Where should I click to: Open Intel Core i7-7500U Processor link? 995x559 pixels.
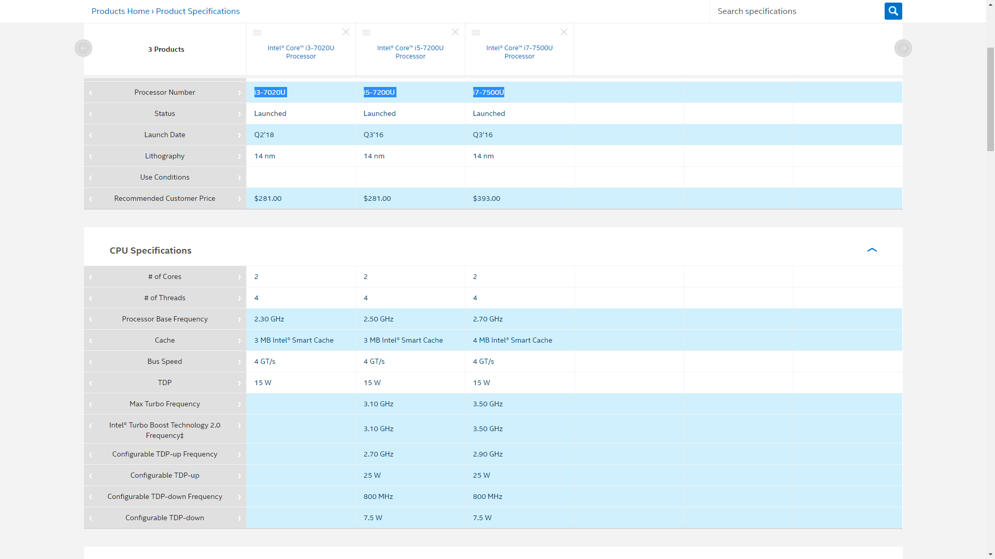pyautogui.click(x=519, y=52)
